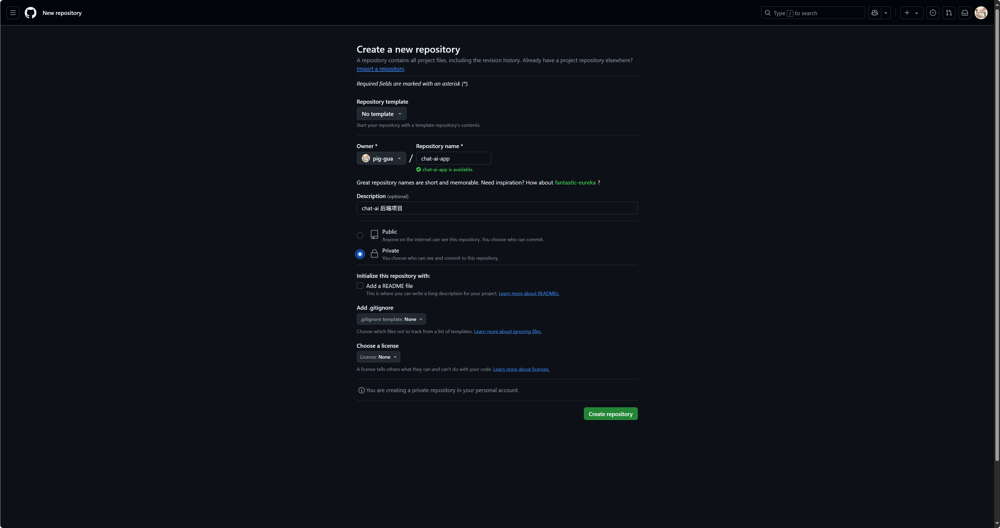Expand the No template dropdown
Screen dimensions: 1000x528
(381, 114)
